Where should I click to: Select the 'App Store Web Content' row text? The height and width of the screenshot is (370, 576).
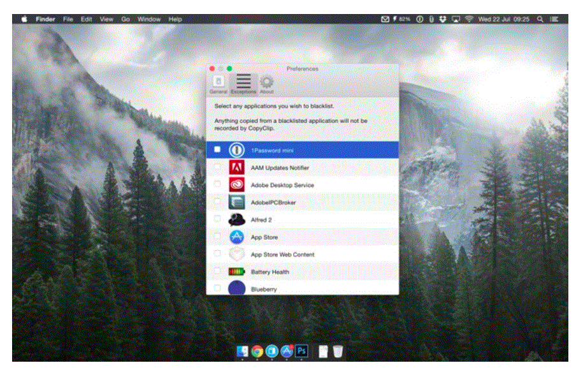pos(282,255)
